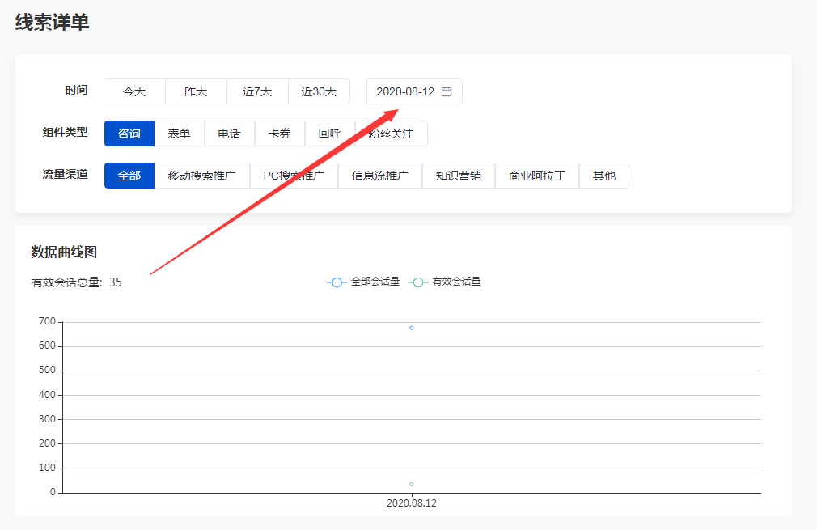Click the blue data point on chart

click(x=412, y=328)
